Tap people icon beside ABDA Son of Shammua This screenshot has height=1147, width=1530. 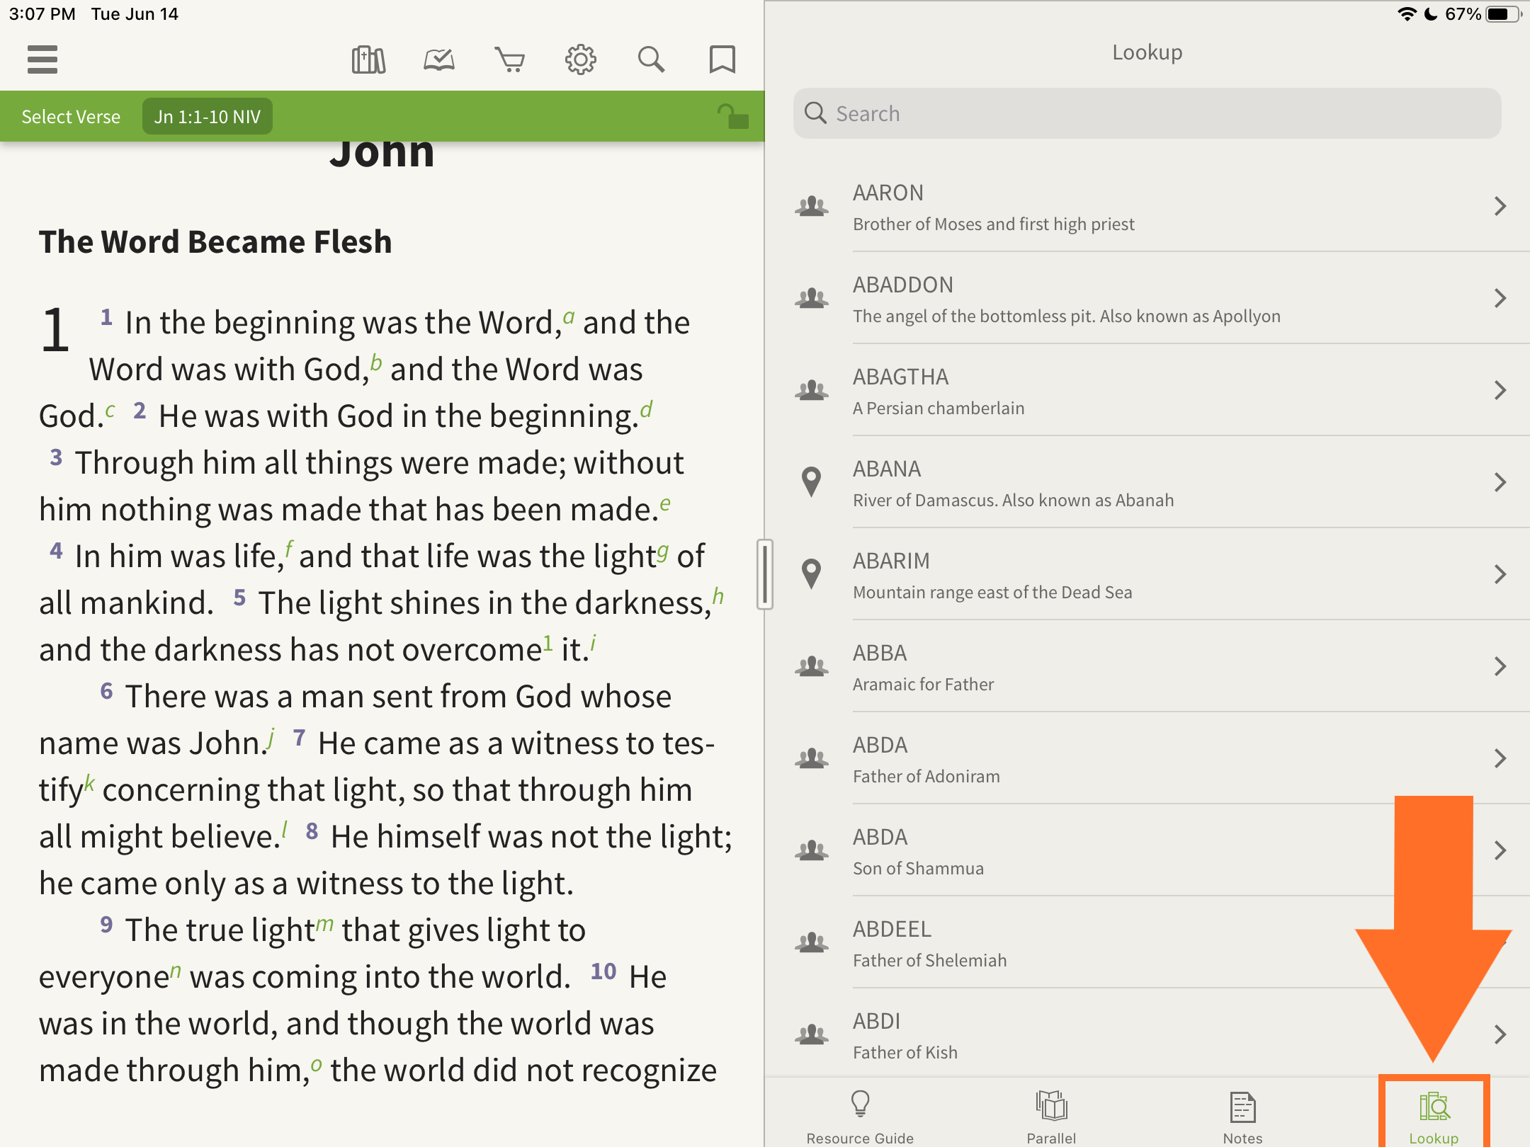point(812,850)
